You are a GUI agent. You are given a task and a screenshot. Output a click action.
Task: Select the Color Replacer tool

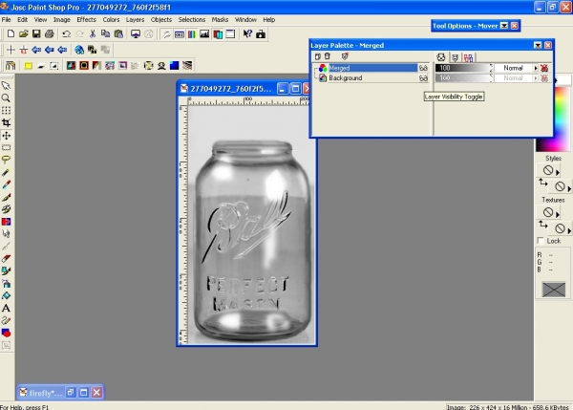tap(6, 222)
